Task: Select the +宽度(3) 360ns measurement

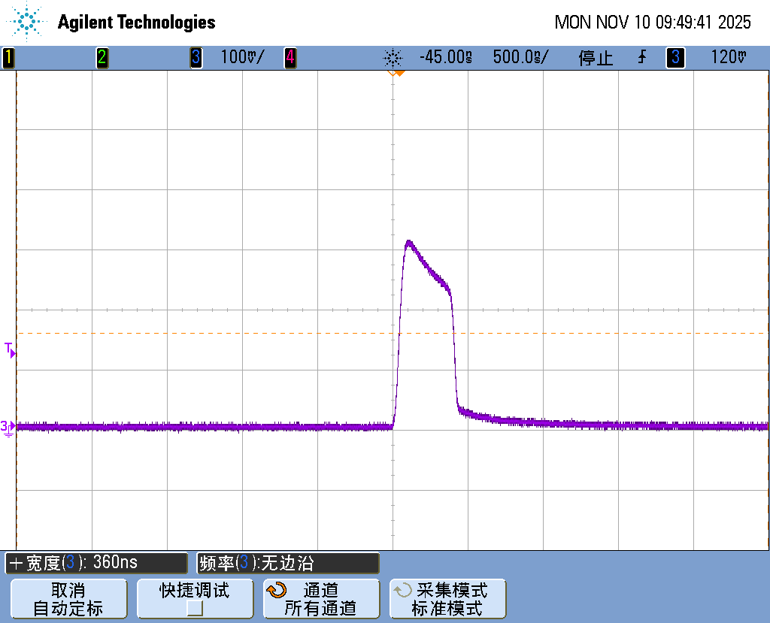Action: 96,562
